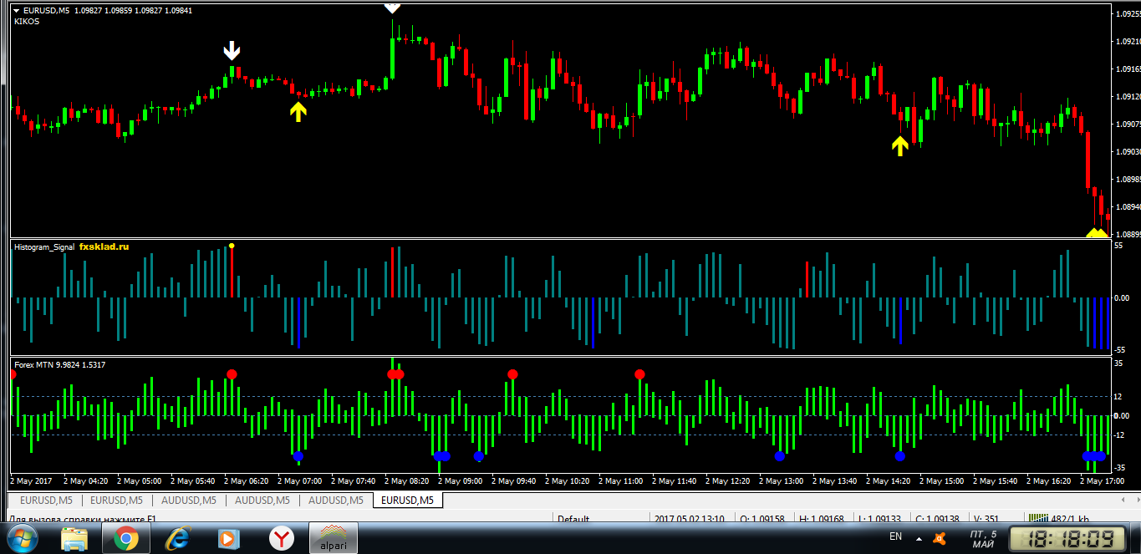
Task: Open the media player taskbar icon
Action: pyautogui.click(x=228, y=539)
